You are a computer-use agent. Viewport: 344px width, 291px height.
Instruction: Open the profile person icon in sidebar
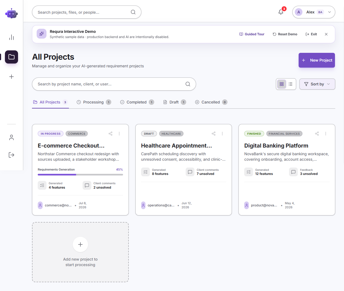point(11,137)
